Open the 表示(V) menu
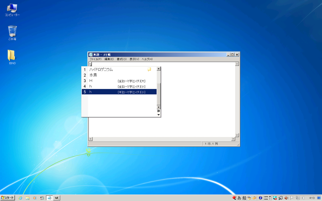Screen dimensions: 322x201 point(134,59)
